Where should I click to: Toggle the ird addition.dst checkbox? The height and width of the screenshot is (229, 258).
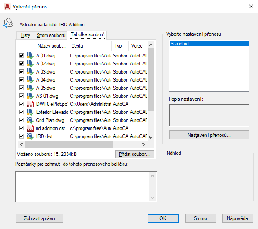click(21, 128)
